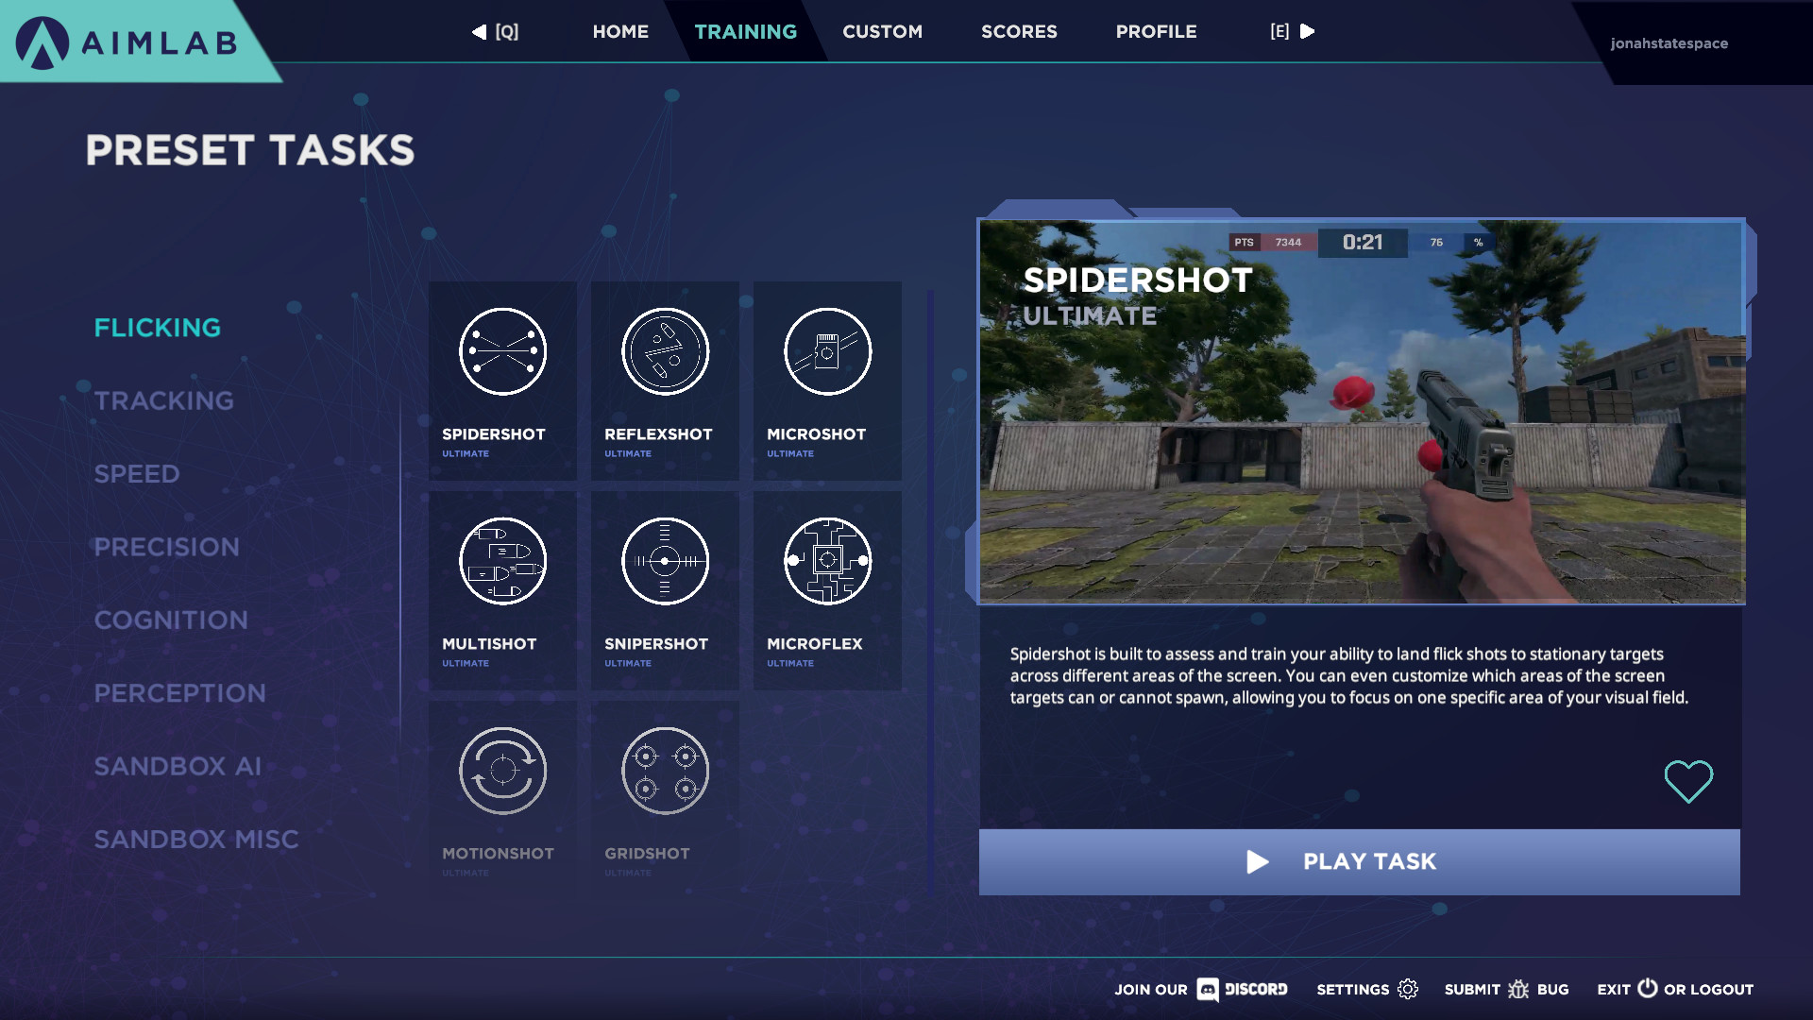1813x1020 pixels.
Task: Select the Multishot task icon
Action: 502,561
